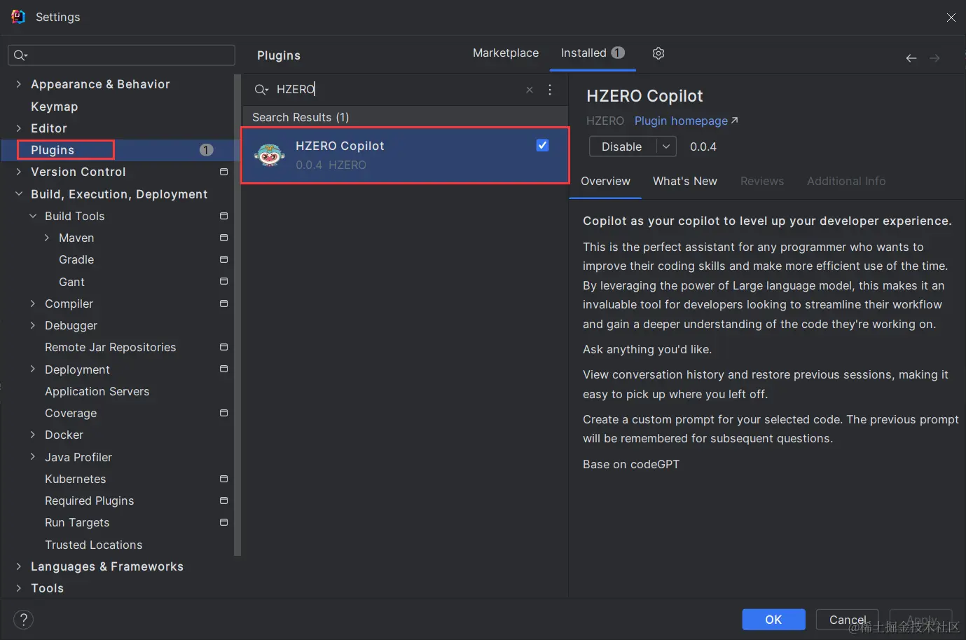
Task: Click project-level icon beside Gradle
Action: 223,259
